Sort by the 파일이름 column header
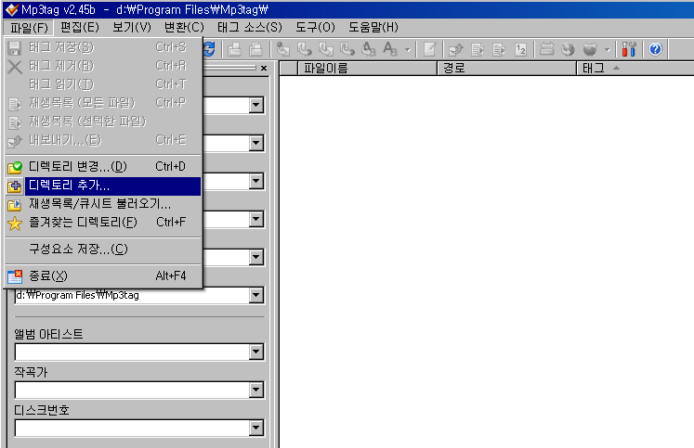 (367, 69)
